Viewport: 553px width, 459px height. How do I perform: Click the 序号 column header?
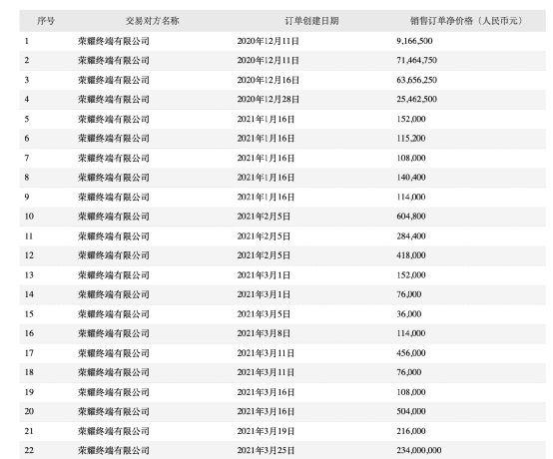(x=46, y=21)
